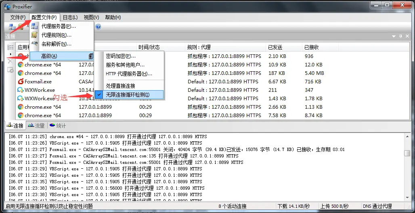Open the 视图(V) menu
The width and height of the screenshot is (415, 213).
[91, 17]
